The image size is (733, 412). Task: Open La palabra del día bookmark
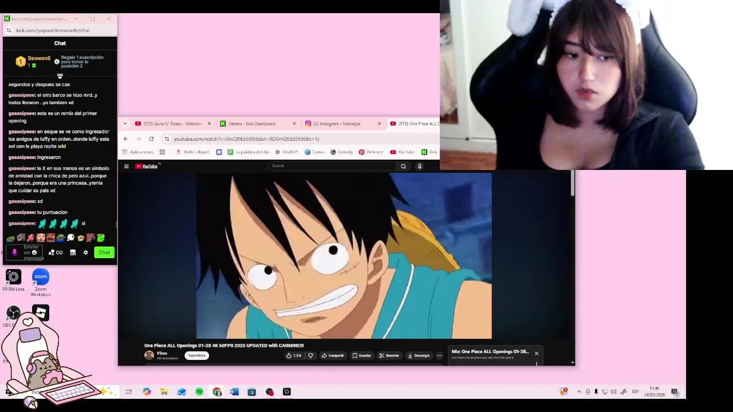[248, 152]
